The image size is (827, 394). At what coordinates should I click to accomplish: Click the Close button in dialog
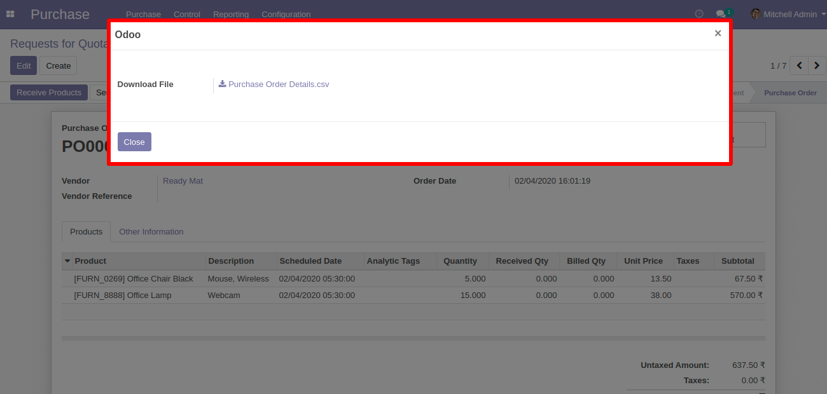[x=134, y=142]
